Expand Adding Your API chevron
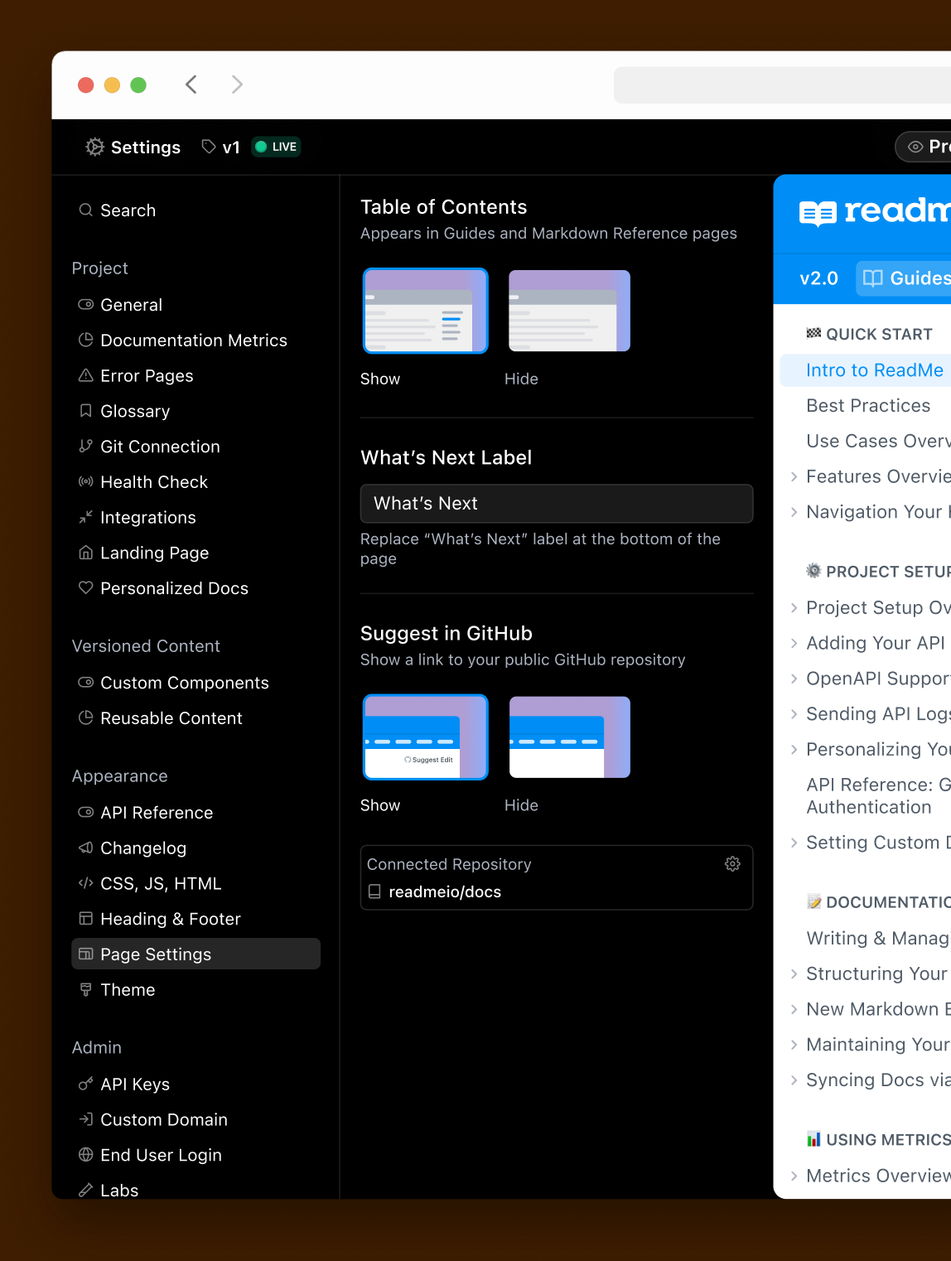The height and width of the screenshot is (1261, 951). coord(794,643)
